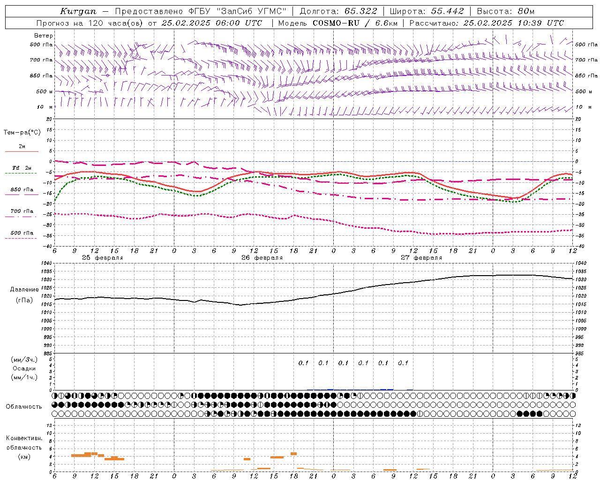
Task: Click the 27 февраля date label
Action: (x=421, y=258)
